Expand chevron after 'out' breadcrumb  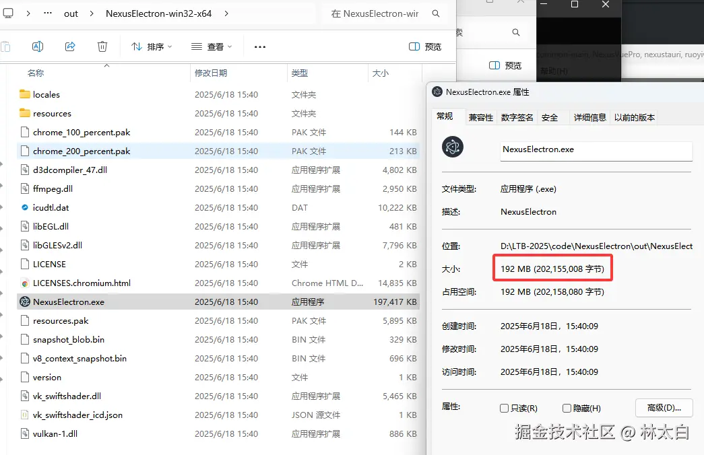pos(92,13)
